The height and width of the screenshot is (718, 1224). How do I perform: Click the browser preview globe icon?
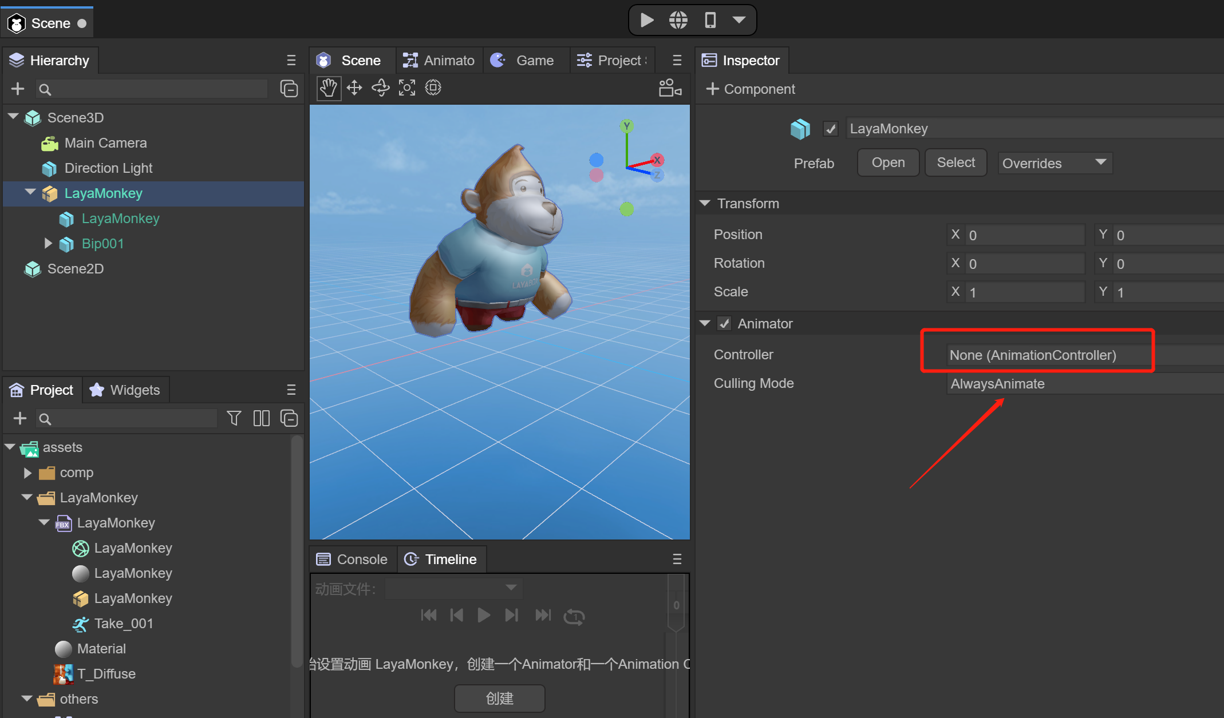click(678, 21)
